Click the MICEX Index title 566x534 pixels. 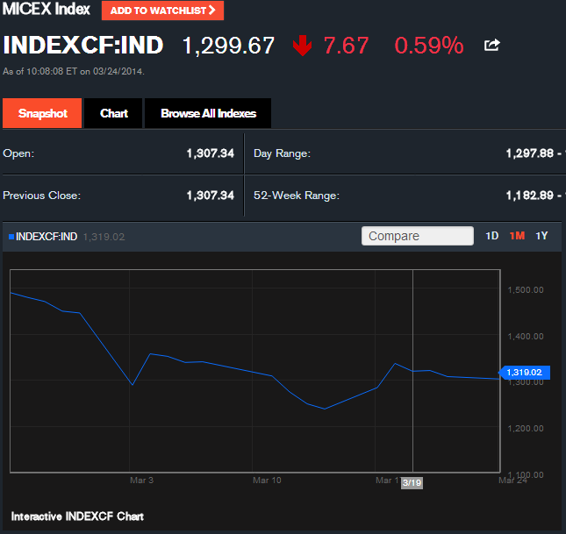47,10
